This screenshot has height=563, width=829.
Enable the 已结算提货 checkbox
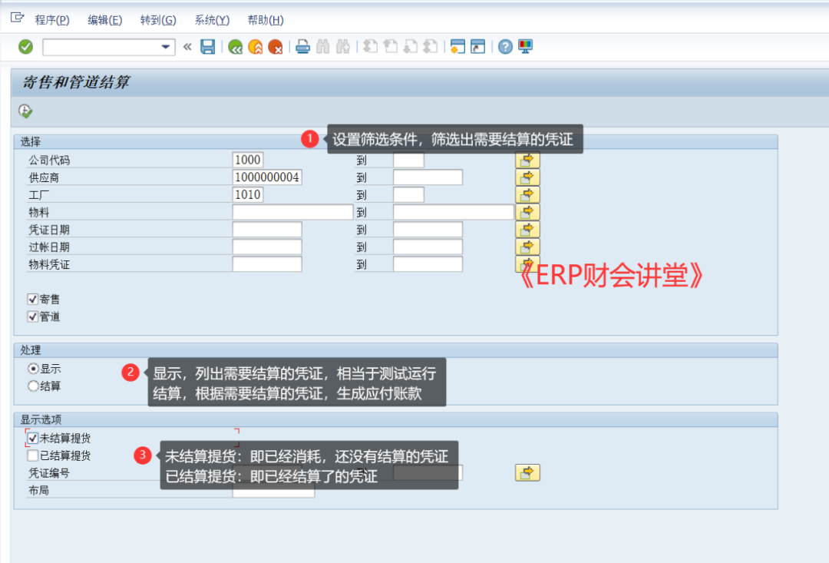pyautogui.click(x=32, y=455)
